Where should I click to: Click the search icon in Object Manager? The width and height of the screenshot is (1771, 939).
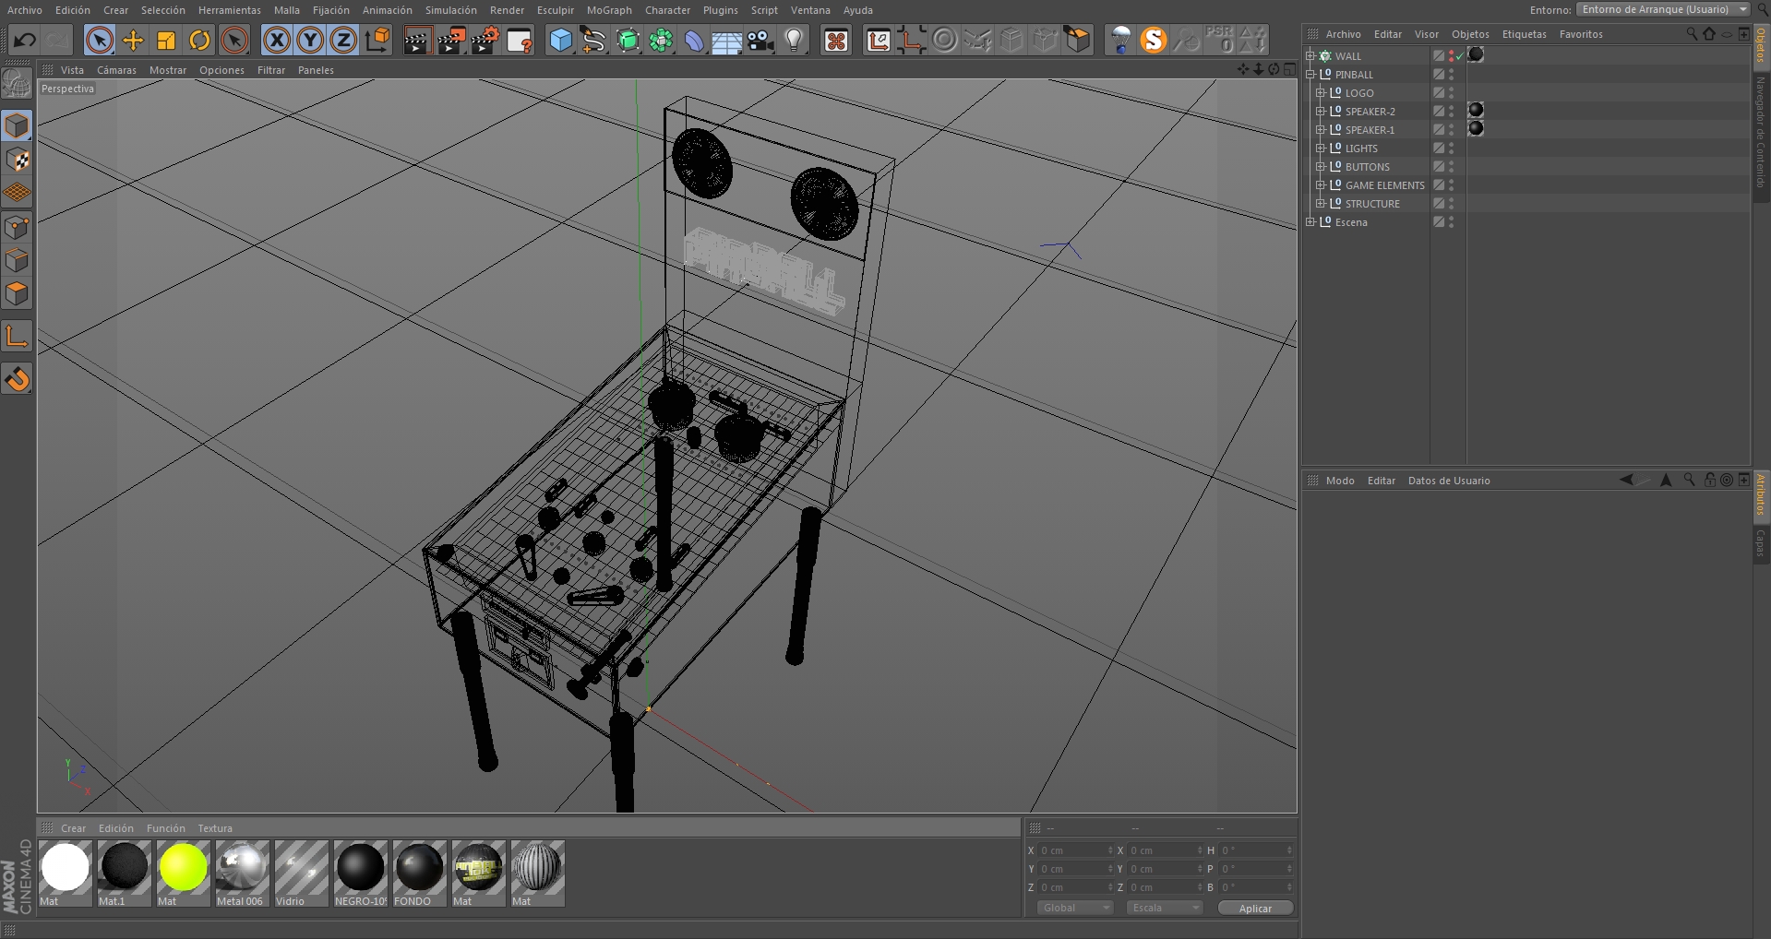click(x=1692, y=34)
